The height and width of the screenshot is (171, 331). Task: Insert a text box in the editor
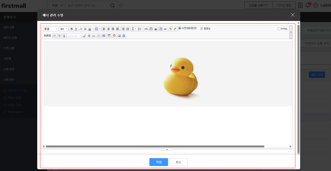(161, 29)
